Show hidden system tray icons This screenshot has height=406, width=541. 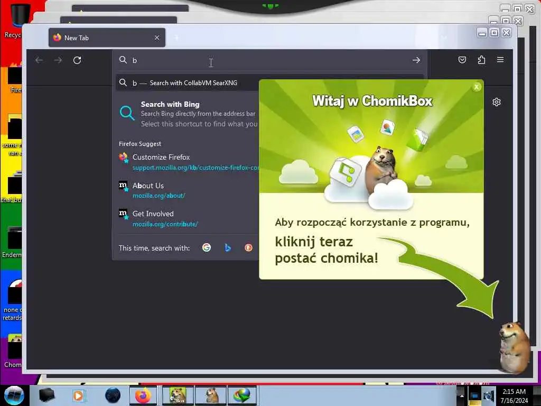pos(461,395)
